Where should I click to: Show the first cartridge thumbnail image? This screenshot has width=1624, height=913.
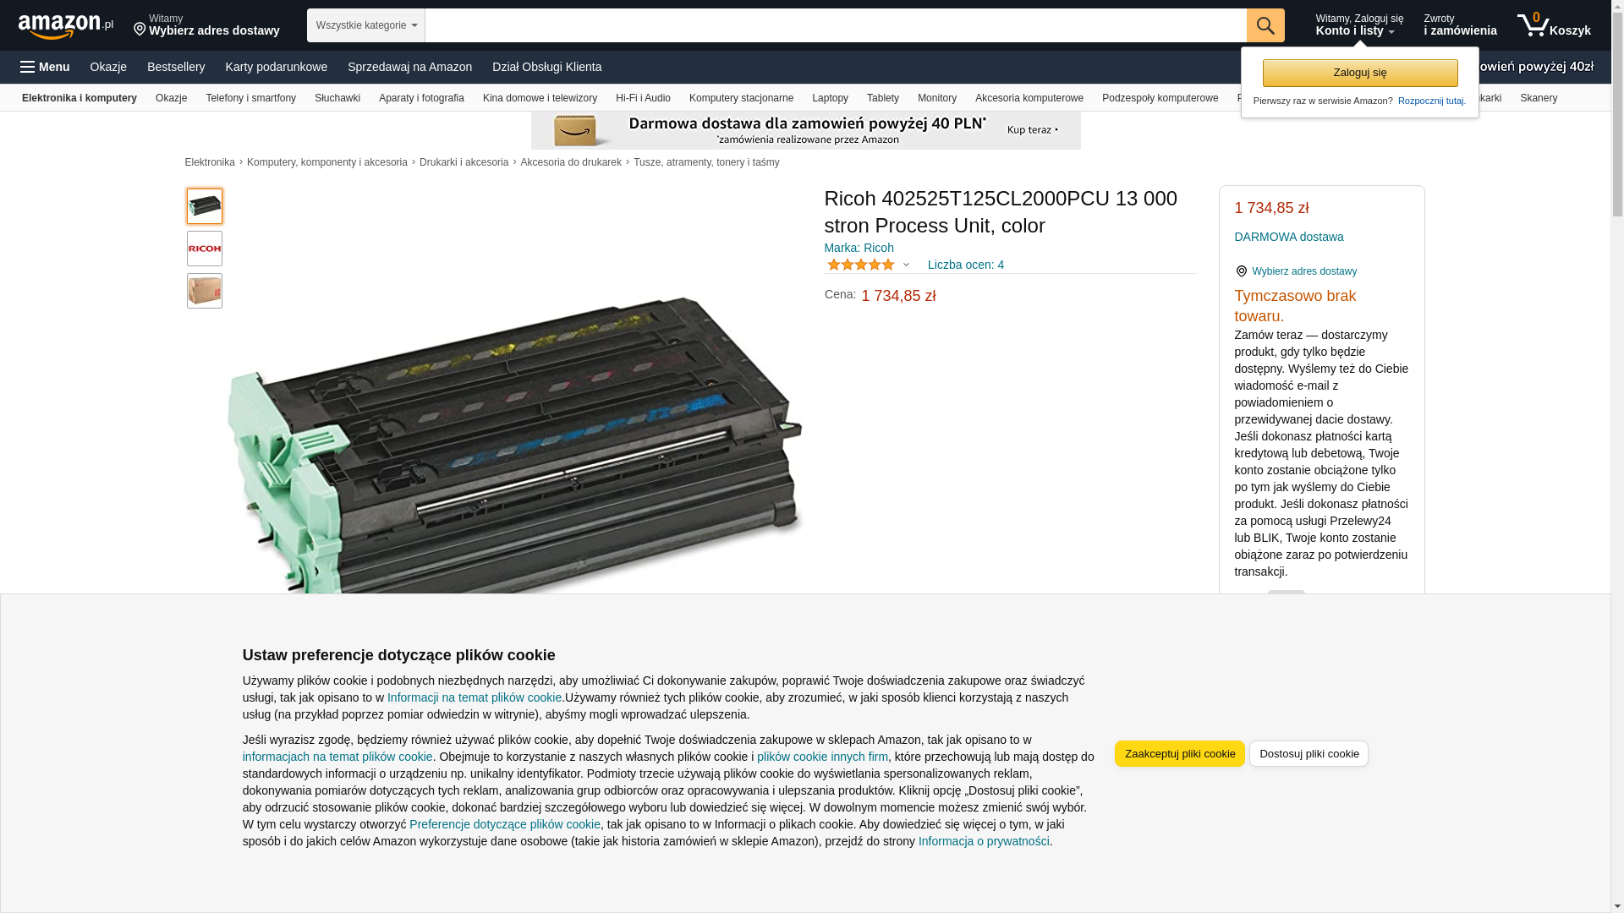[205, 206]
